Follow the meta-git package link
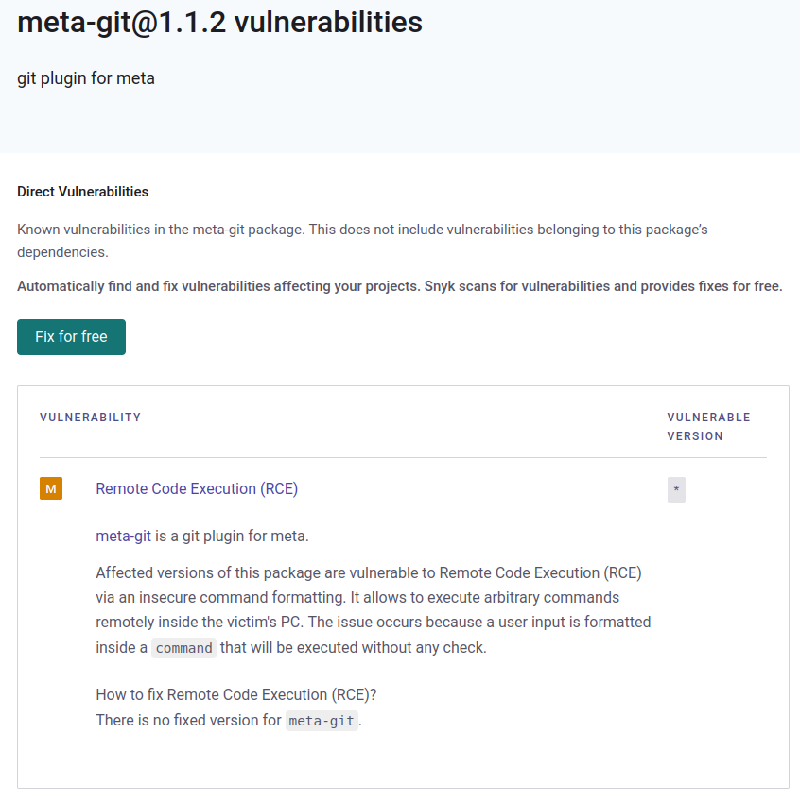800x802 pixels. pyautogui.click(x=123, y=537)
